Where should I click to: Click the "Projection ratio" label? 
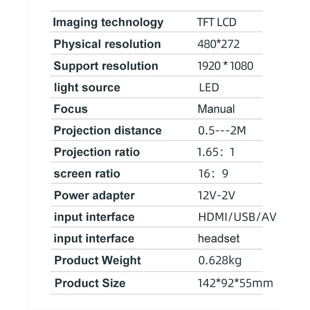point(97,152)
